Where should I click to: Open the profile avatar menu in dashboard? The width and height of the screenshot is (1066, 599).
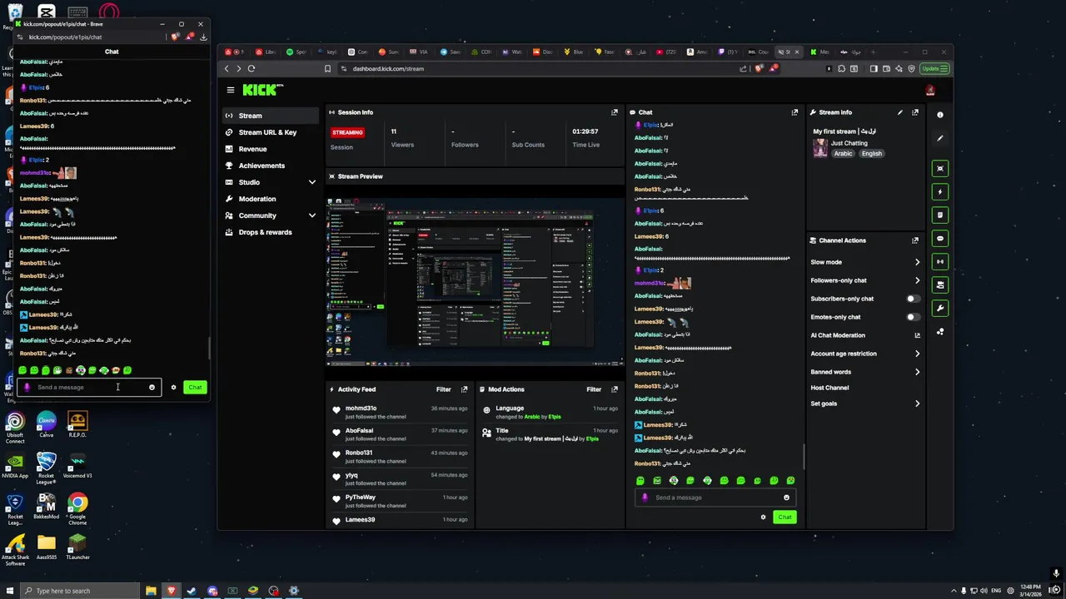pyautogui.click(x=930, y=90)
